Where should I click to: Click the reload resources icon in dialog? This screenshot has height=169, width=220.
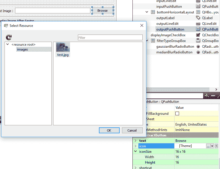coord(9,37)
